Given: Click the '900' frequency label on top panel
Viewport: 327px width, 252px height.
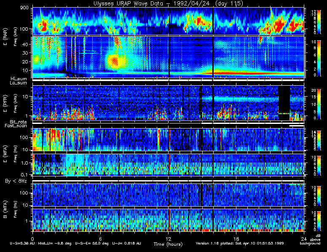Looking at the screenshot, I should click(24, 8).
